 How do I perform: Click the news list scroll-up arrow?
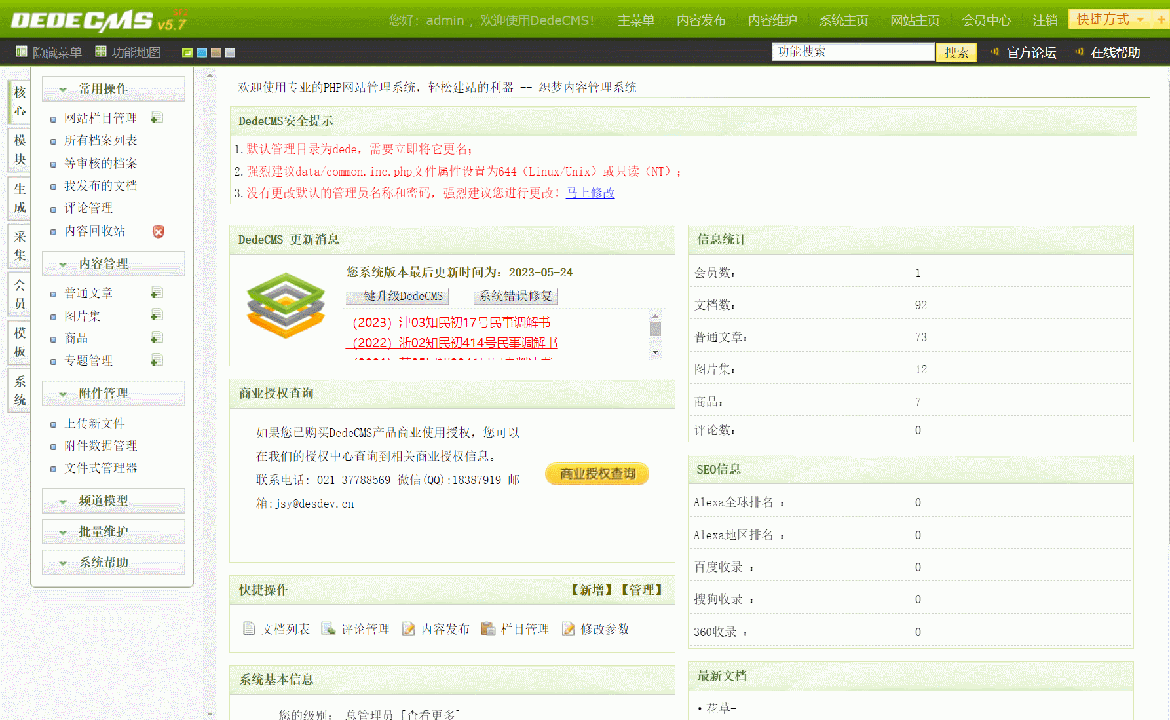(655, 316)
